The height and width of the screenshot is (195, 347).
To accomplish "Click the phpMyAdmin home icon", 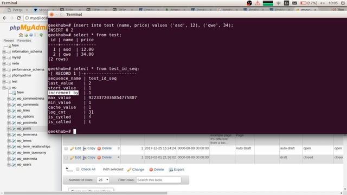I will [21, 35].
